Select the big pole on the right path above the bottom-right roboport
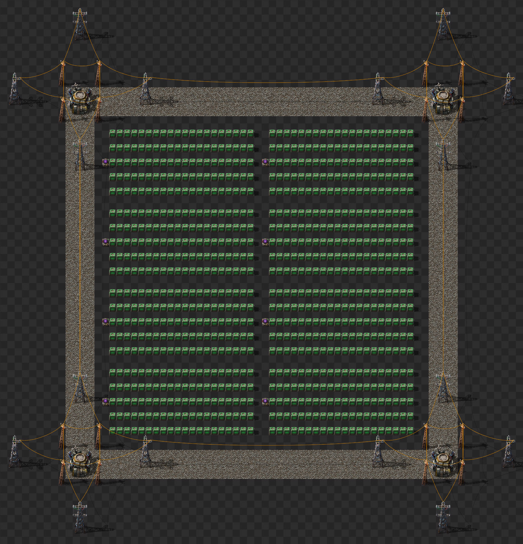523x544 pixels. tap(443, 387)
